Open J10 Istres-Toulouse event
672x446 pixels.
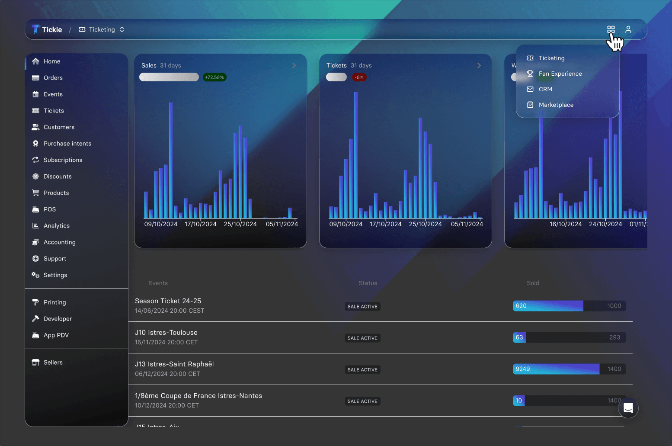(x=166, y=333)
